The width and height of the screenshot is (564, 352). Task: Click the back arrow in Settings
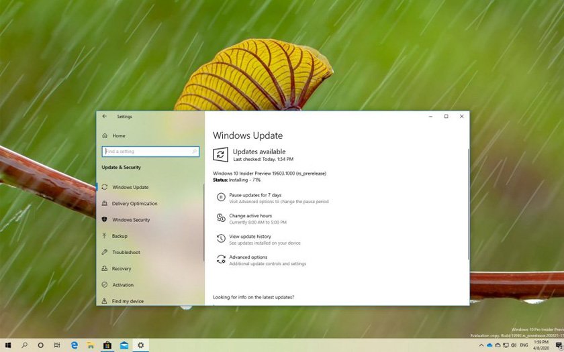point(104,116)
